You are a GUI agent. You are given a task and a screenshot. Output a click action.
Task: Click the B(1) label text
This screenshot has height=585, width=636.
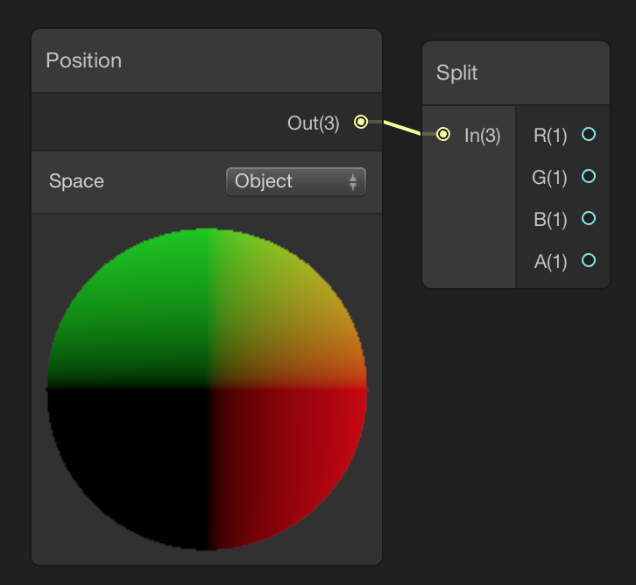coord(550,220)
